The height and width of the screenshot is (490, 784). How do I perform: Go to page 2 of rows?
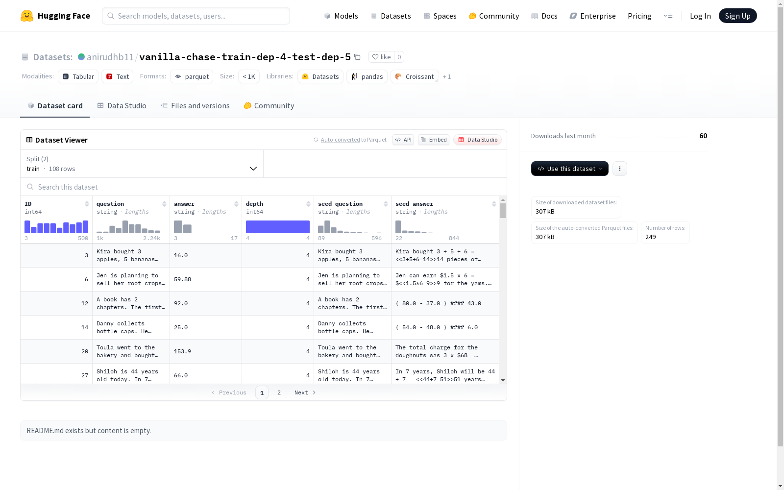[x=279, y=392]
